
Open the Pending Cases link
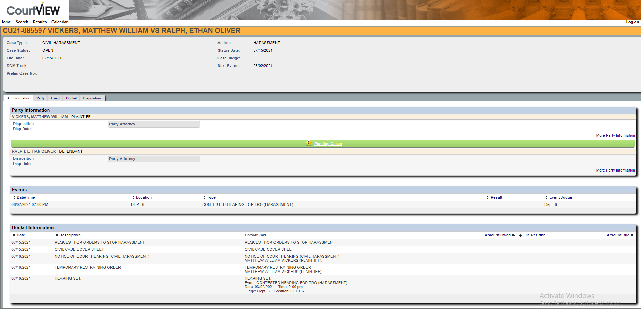[328, 144]
